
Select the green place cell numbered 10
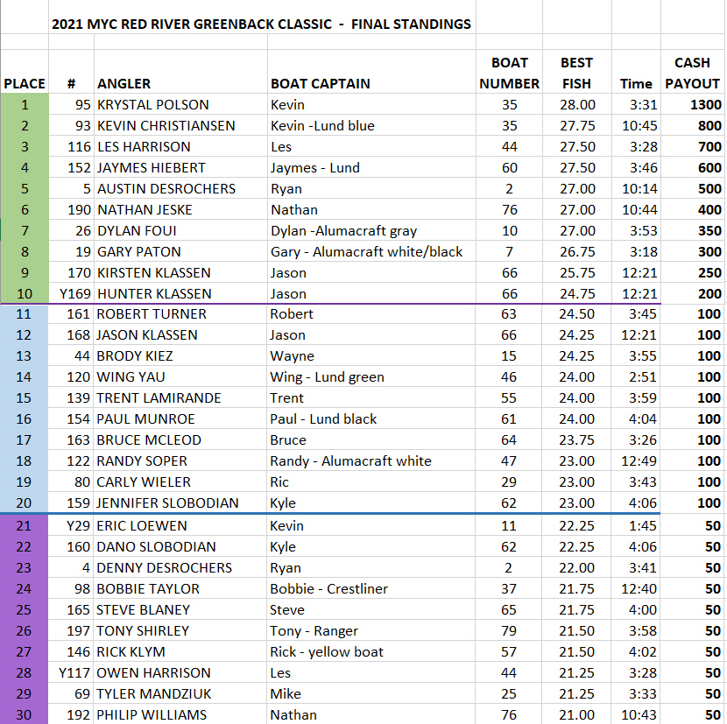coord(25,294)
